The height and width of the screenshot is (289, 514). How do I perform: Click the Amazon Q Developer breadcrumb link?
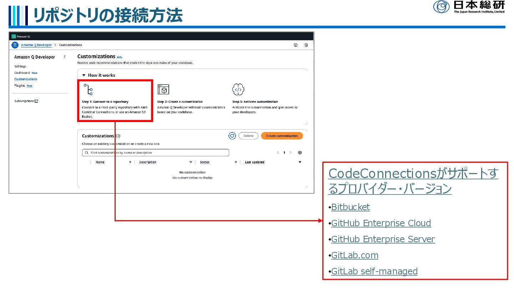[36, 45]
